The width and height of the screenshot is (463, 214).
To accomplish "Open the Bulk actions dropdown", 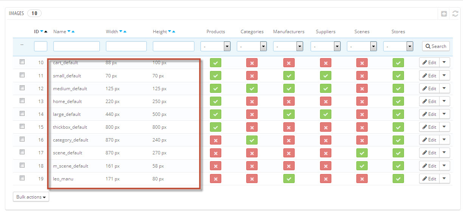I will 31,197.
